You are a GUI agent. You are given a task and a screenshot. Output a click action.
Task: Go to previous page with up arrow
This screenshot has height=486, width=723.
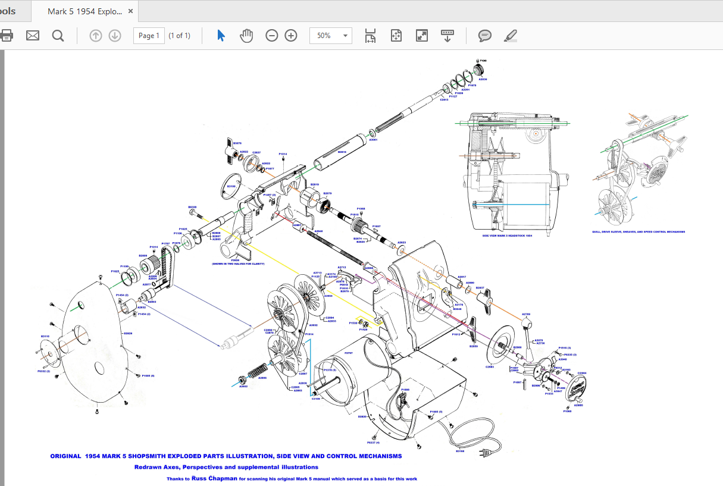point(95,36)
